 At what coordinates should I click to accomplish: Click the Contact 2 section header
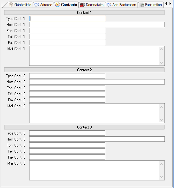pos(84,70)
